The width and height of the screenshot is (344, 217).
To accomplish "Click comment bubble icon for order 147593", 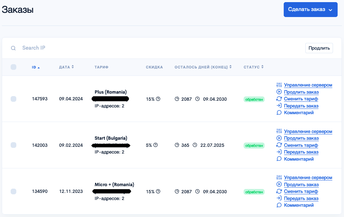I will [x=279, y=112].
